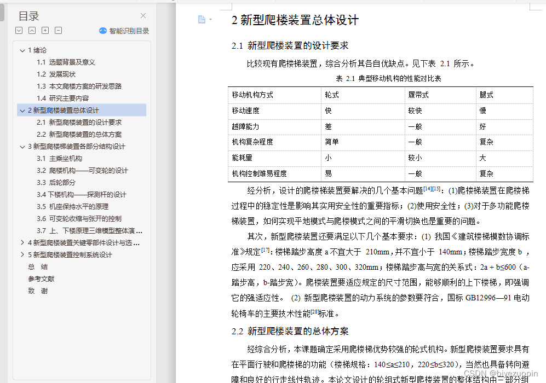Click the cloud icon beside 智能识别目录
This screenshot has width=546, height=383.
pyautogui.click(x=103, y=31)
